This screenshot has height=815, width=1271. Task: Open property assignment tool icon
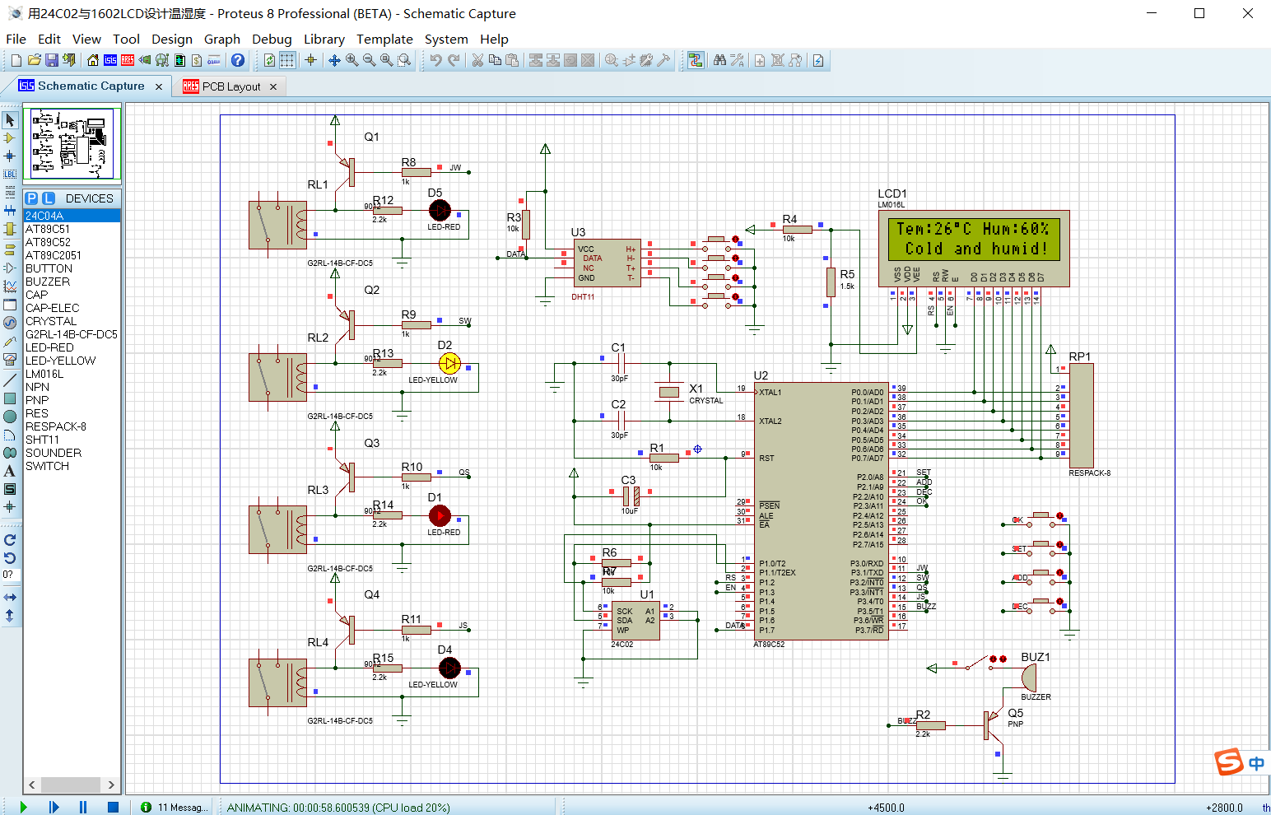737,60
